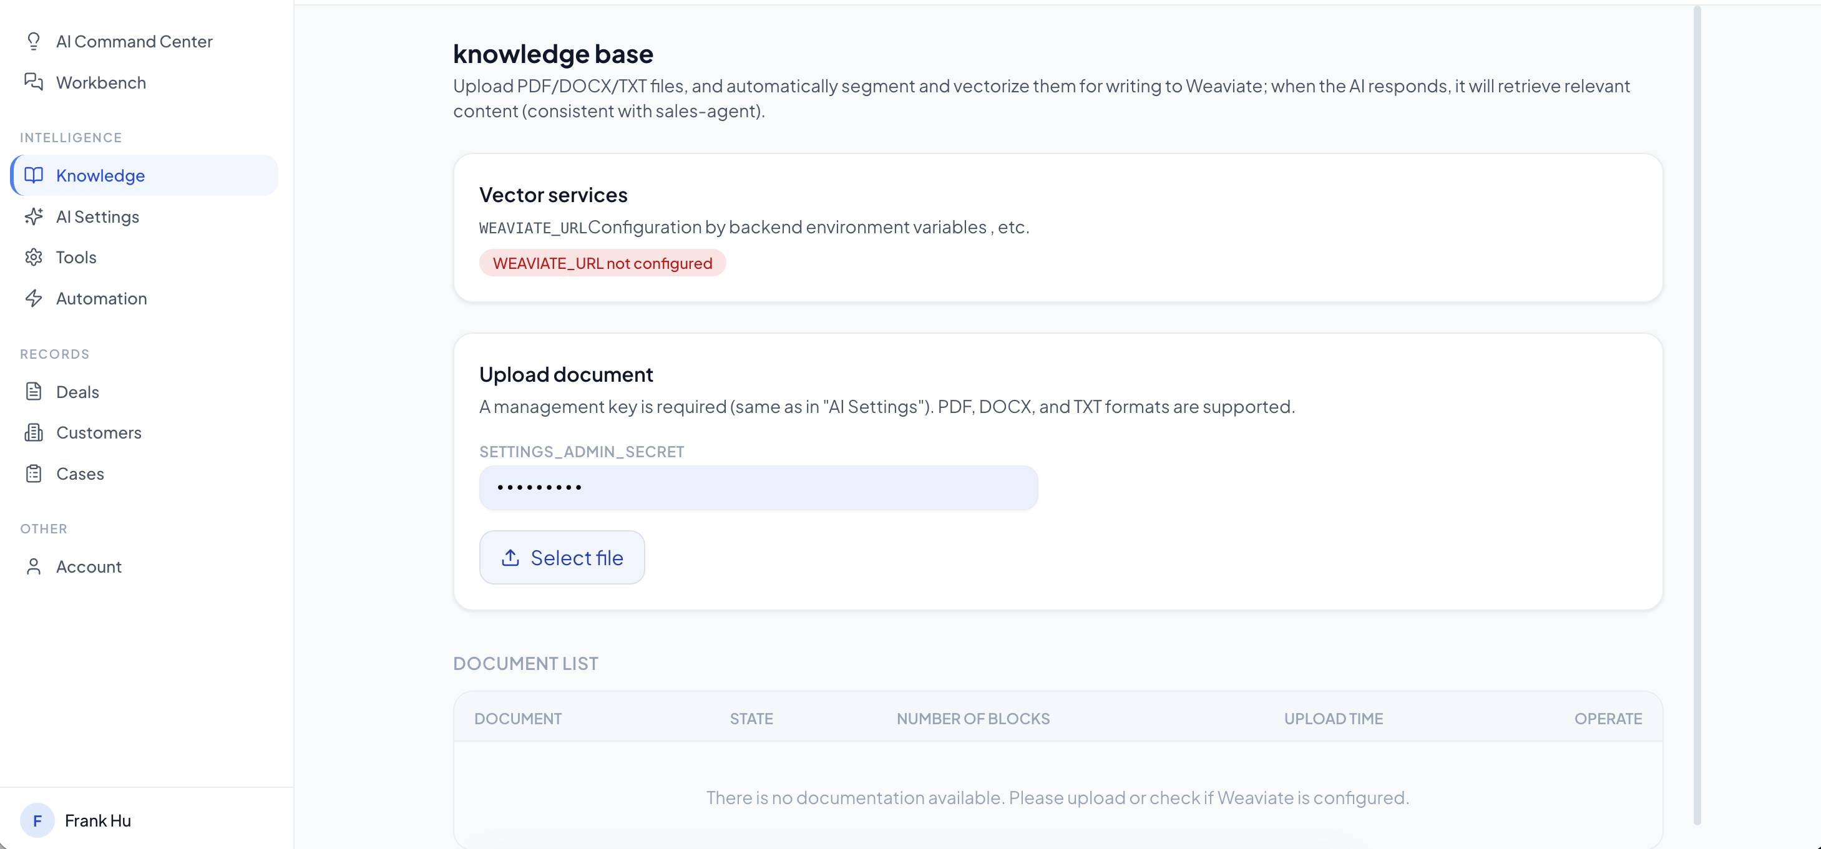Click the DOCUMENT column header
Viewport: 1821px width, 849px height.
518,719
